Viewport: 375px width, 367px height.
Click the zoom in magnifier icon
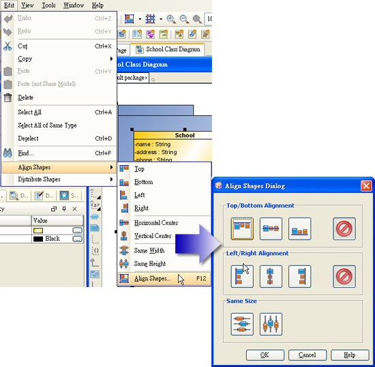click(171, 19)
